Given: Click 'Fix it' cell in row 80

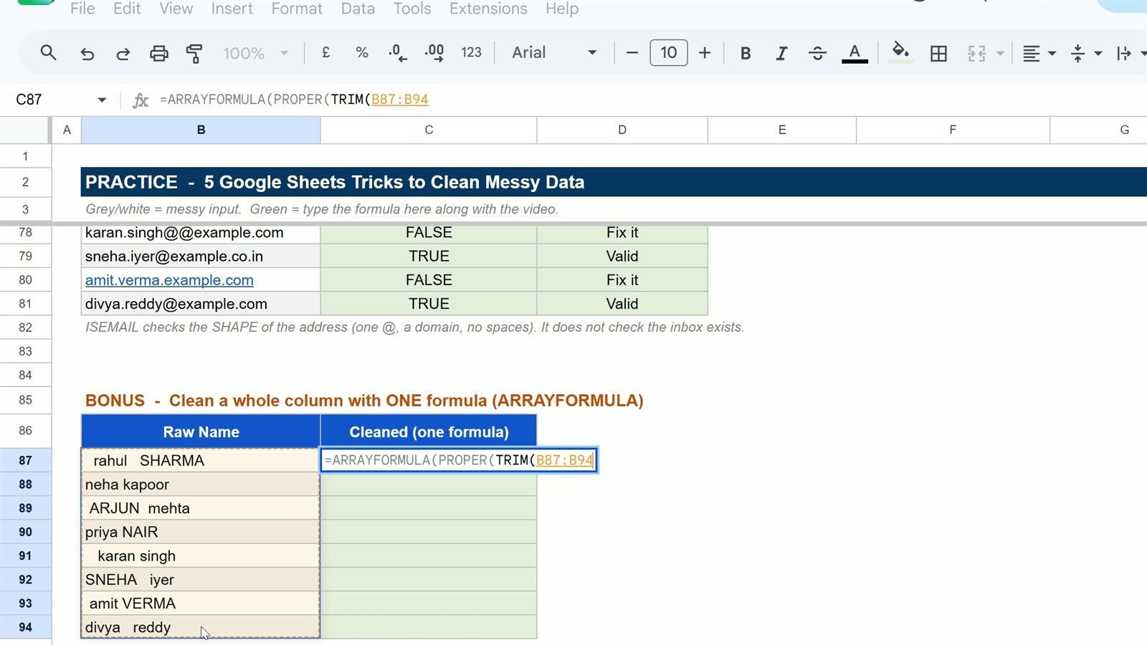Looking at the screenshot, I should point(622,280).
